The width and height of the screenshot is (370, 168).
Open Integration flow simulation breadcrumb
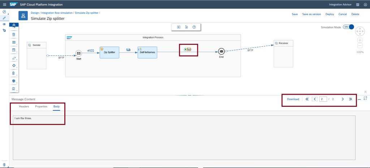click(x=57, y=13)
